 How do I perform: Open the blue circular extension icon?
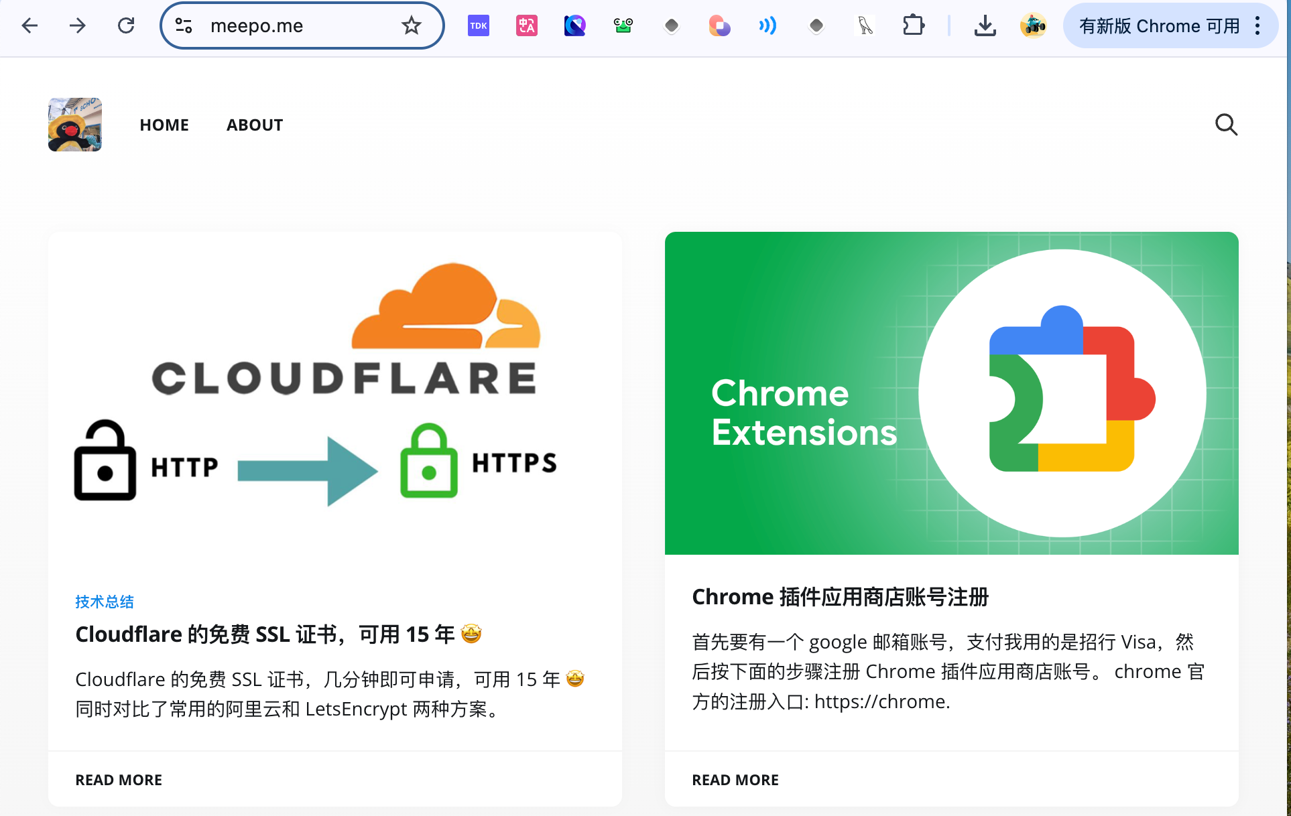tap(575, 26)
